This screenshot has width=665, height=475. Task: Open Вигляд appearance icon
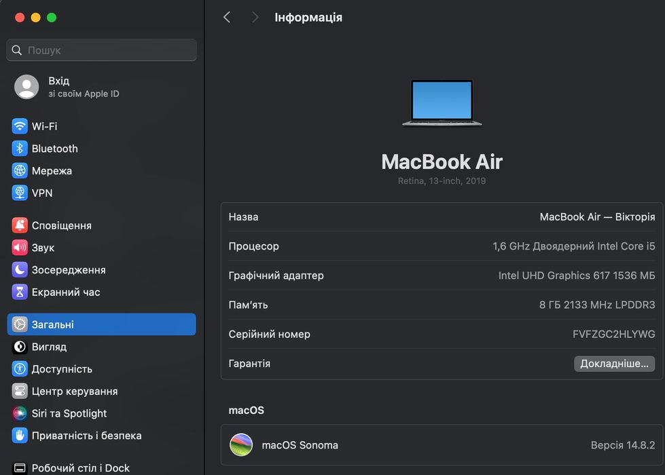point(20,347)
